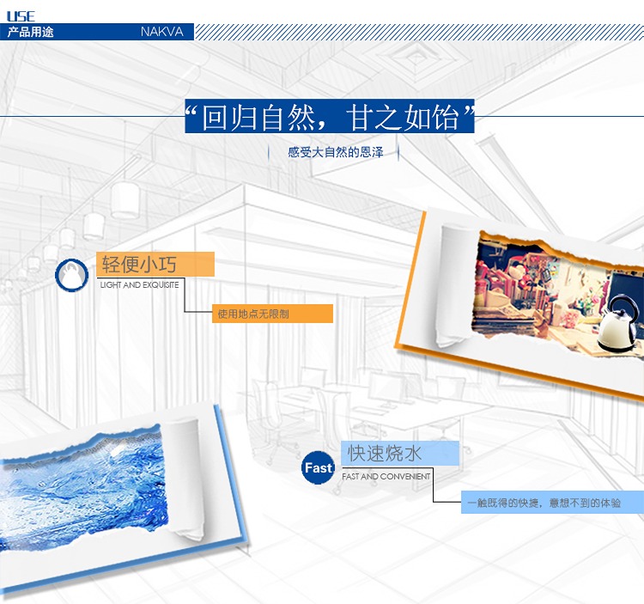Open the 产品用途 header tab
The width and height of the screenshot is (644, 604).
31,33
